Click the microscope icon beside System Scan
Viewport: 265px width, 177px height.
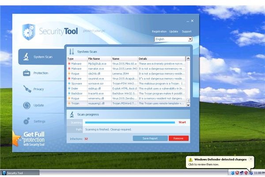point(26,57)
